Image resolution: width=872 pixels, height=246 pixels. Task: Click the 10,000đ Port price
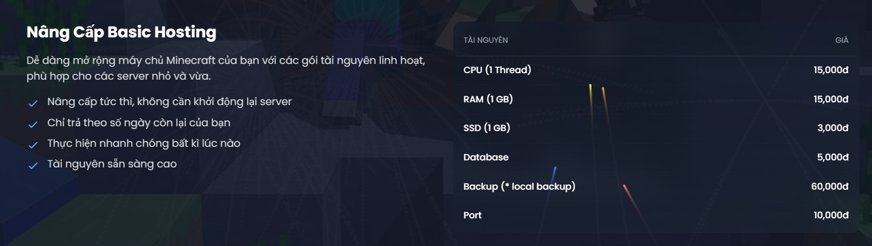[x=830, y=215]
